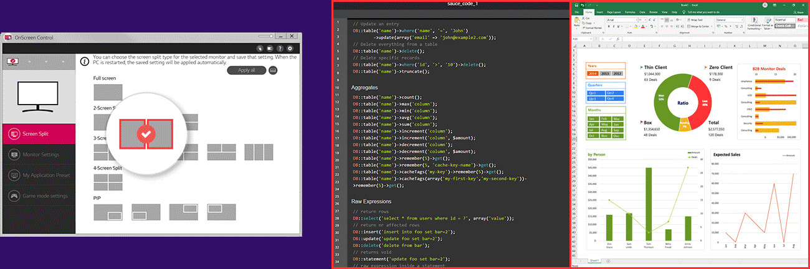The width and height of the screenshot is (810, 269).
Task: Select the 2012 year slicer button
Action: pos(617,73)
